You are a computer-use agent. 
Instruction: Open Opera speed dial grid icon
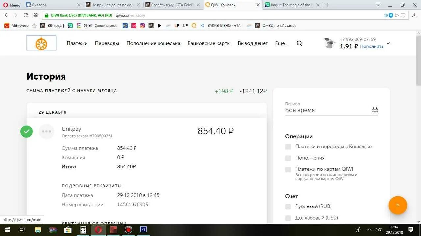pyautogui.click(x=36, y=15)
